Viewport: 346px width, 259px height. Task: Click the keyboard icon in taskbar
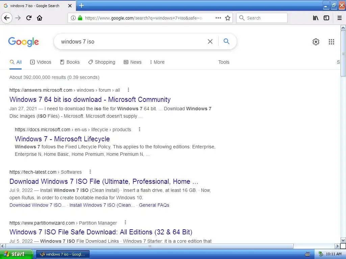(307, 254)
